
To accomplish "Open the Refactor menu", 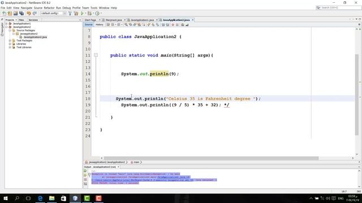I will 49,8.
